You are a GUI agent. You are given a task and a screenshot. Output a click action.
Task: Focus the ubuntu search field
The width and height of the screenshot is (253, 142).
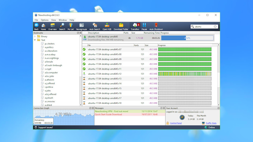coord(204,27)
